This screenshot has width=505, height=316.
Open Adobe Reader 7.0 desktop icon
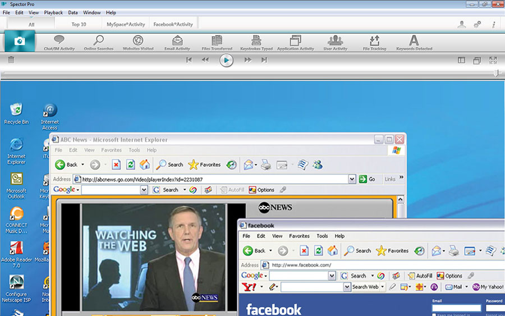pyautogui.click(x=16, y=254)
